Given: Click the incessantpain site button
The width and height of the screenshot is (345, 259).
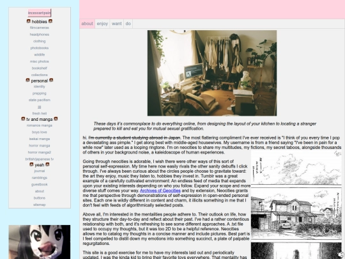Looking at the screenshot, I should (40, 13).
